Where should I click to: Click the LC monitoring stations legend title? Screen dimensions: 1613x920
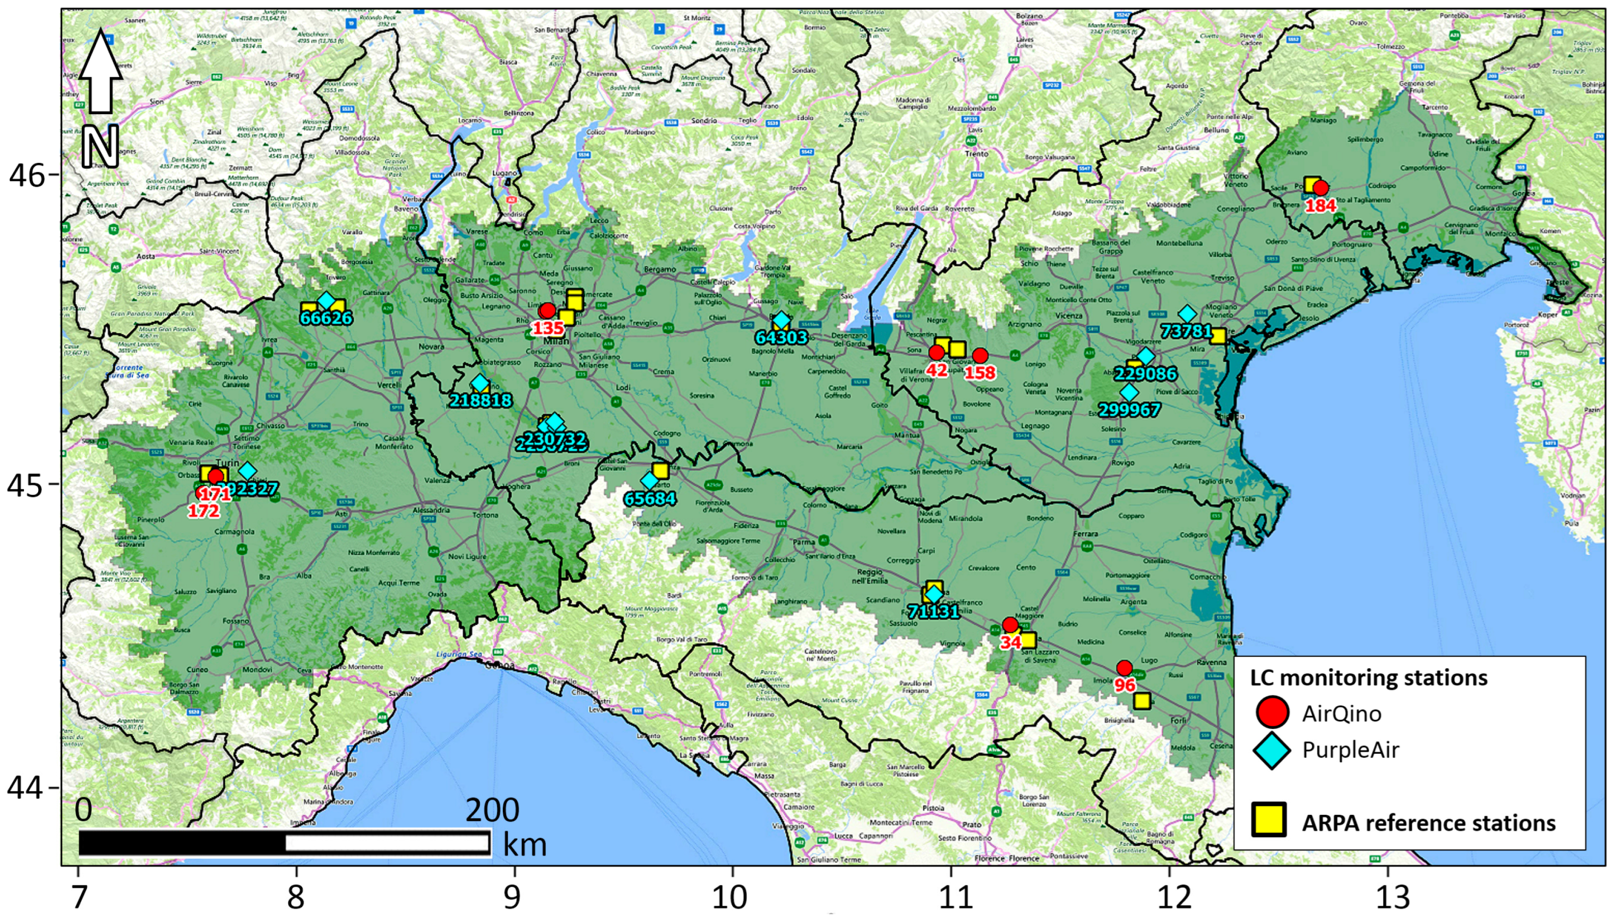click(x=1368, y=677)
